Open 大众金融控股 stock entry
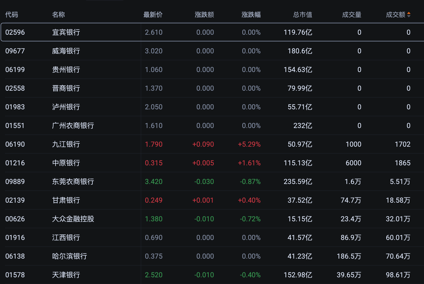424x284 pixels. point(73,219)
